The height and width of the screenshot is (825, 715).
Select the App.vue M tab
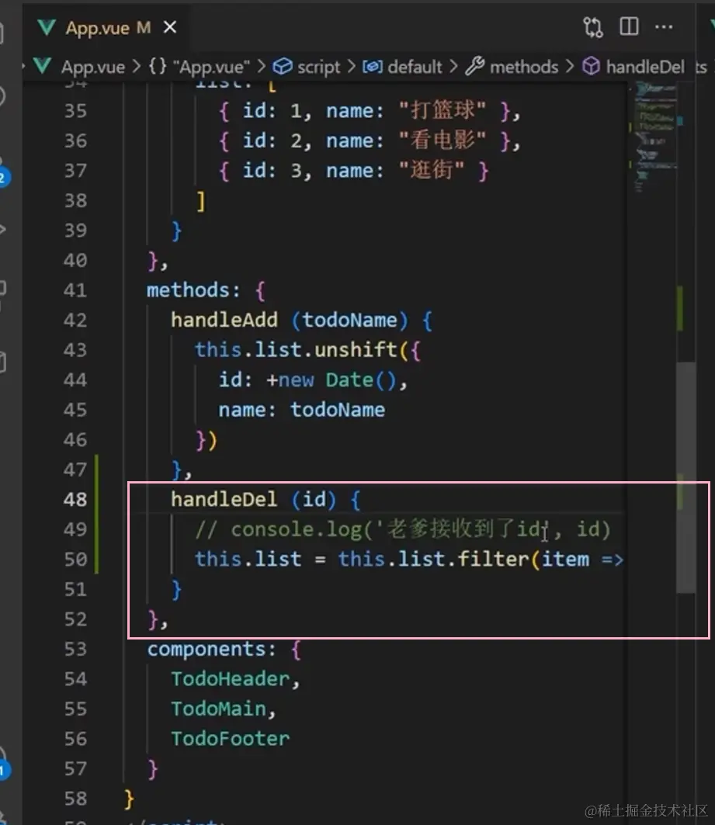coord(108,27)
